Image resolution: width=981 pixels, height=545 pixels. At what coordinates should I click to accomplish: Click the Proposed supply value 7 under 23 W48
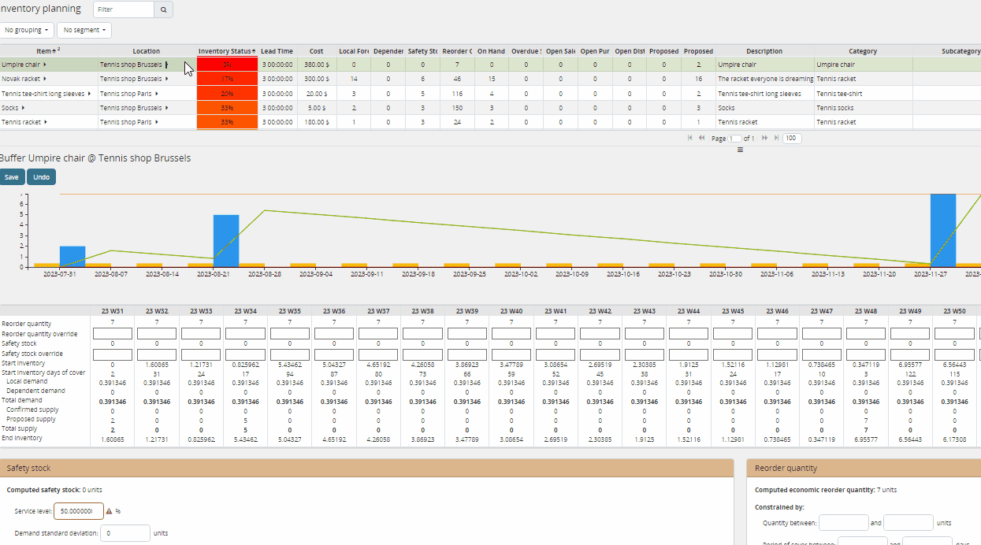click(x=866, y=419)
